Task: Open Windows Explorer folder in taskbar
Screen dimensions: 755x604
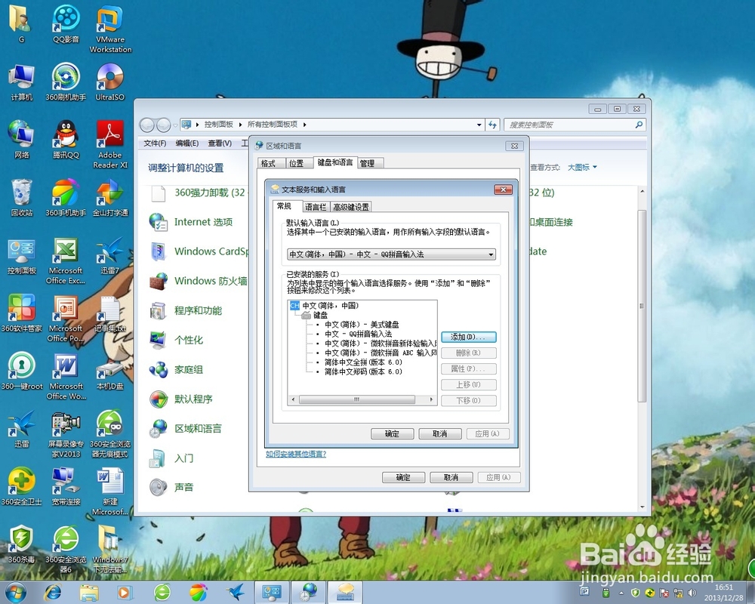Action: tap(89, 592)
